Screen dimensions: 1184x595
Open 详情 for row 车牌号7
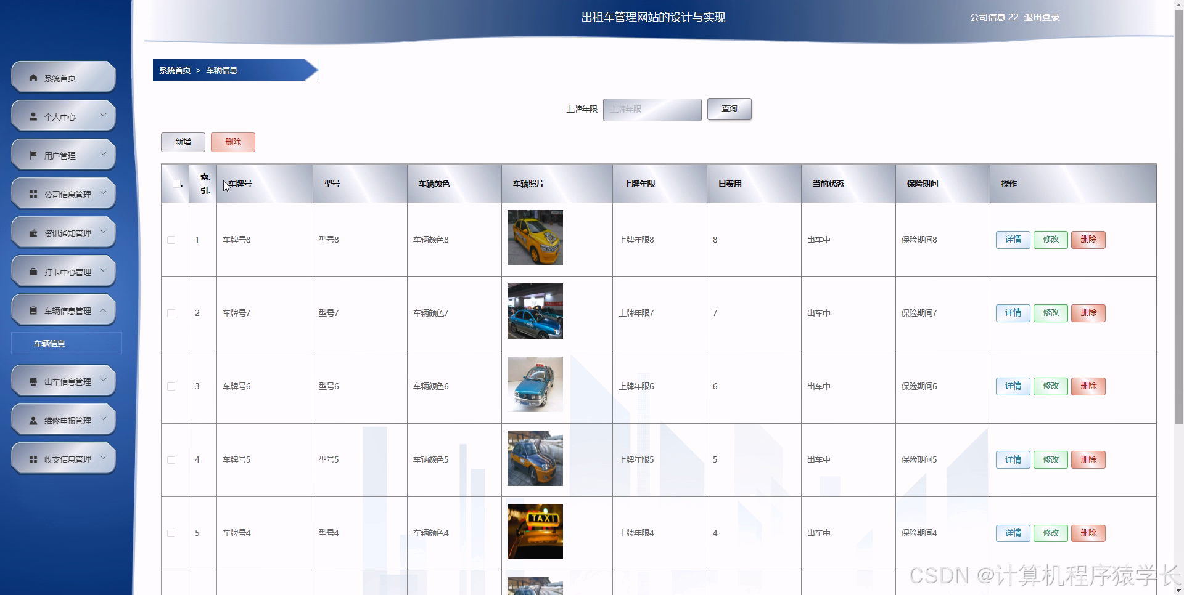[x=1013, y=313]
